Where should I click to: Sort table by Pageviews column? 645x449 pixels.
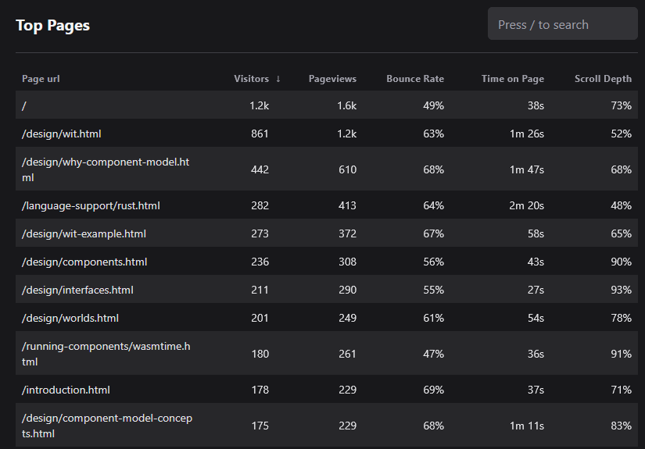tap(332, 79)
